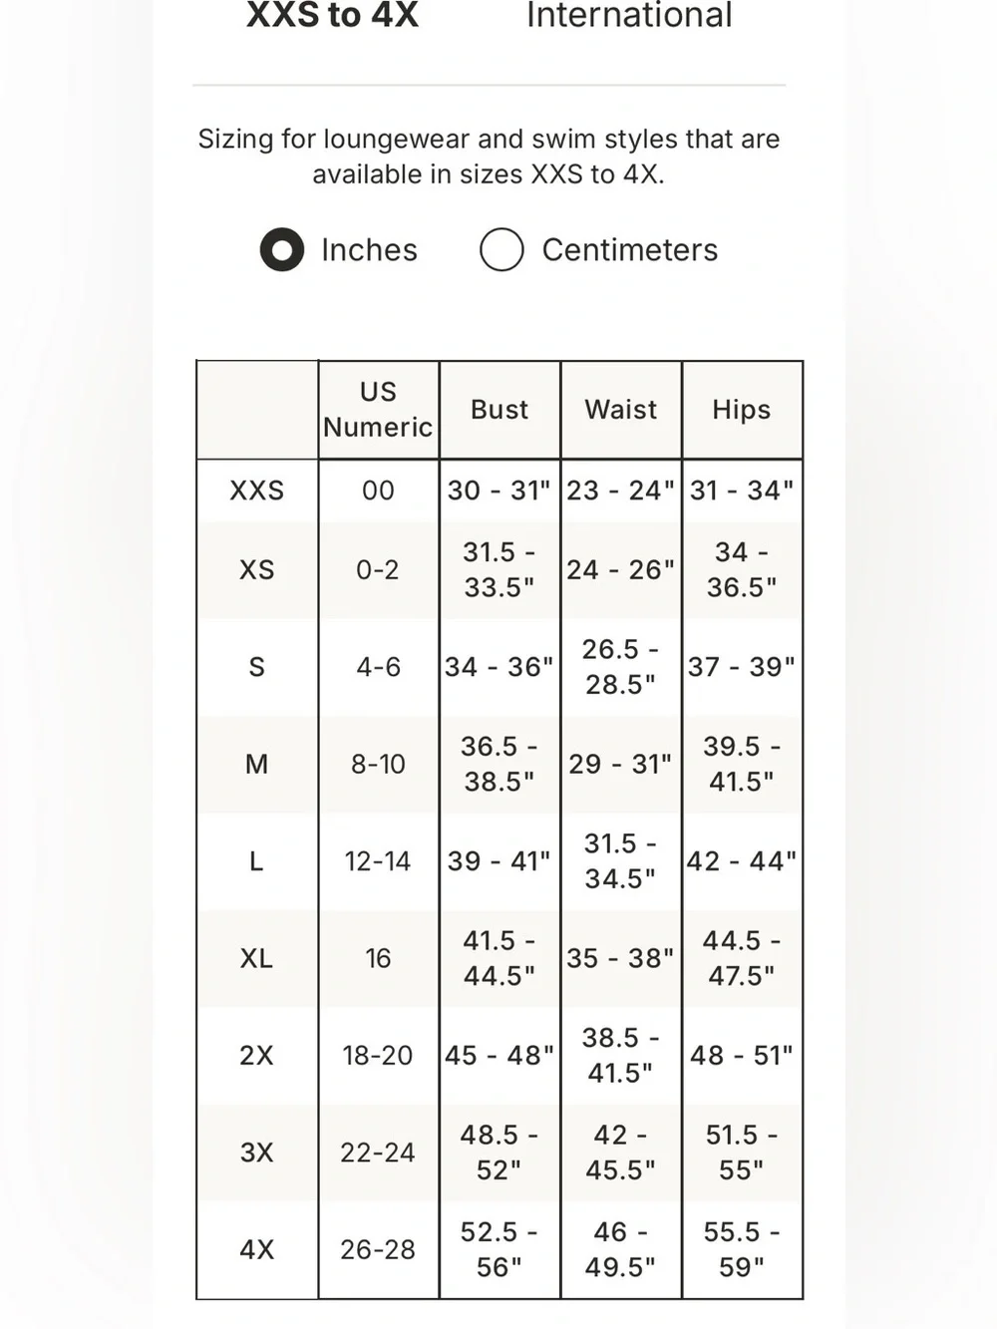Screen dimensions: 997x1329
Task: Select the XL size row label
Action: [x=257, y=958]
